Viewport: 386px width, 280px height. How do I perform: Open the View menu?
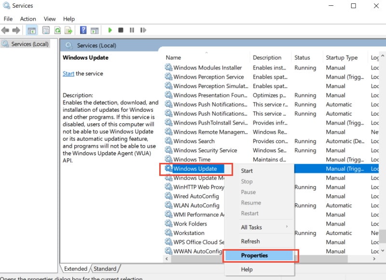coord(50,19)
